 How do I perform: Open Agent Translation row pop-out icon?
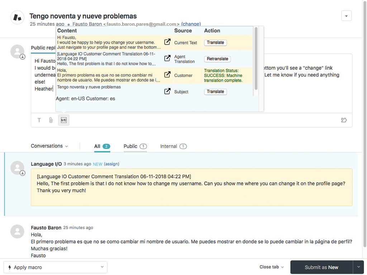tap(167, 58)
